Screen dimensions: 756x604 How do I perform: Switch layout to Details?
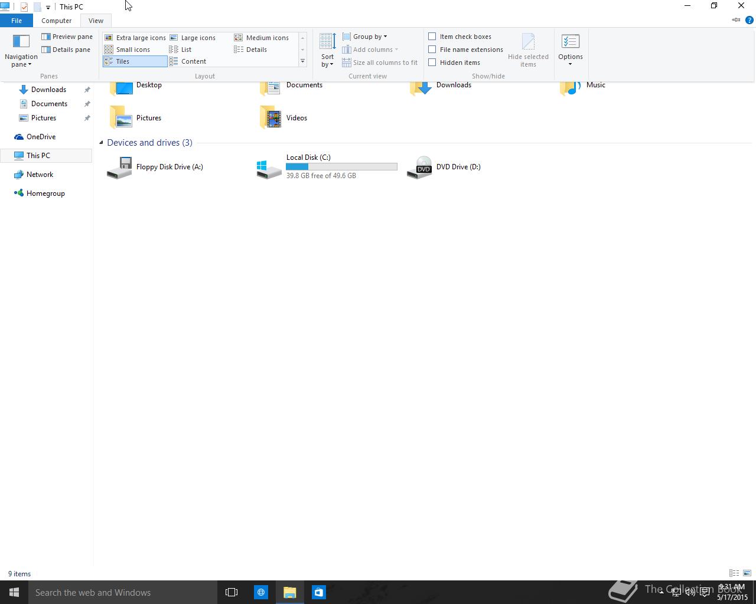[250, 50]
